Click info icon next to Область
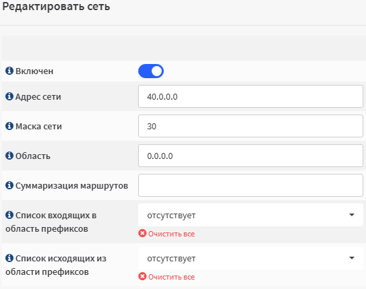Screen dimensions: 366x289 pyautogui.click(x=9, y=156)
